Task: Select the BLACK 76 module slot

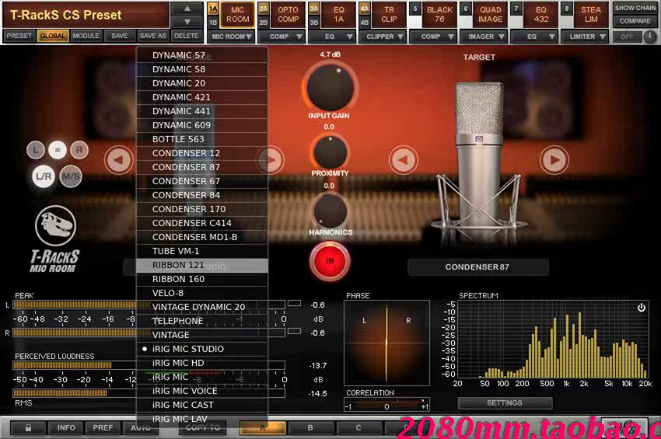Action: 439,15
